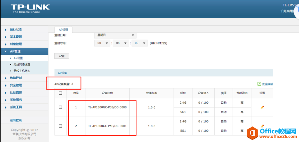The width and height of the screenshot is (299, 142).
Task: Open the restart seconds dropdown beside HH:MM:SS
Action: 140,43
